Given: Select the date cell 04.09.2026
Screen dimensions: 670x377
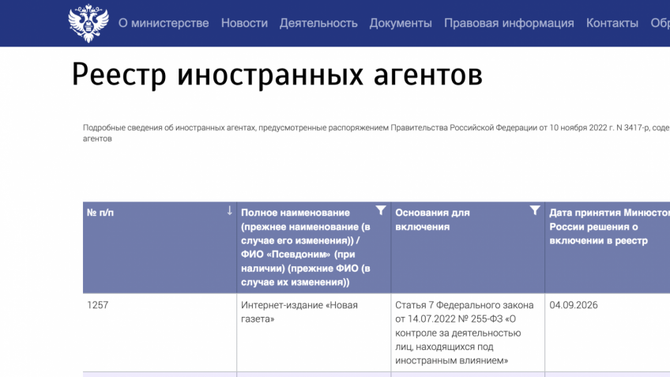Looking at the screenshot, I should 608,333.
